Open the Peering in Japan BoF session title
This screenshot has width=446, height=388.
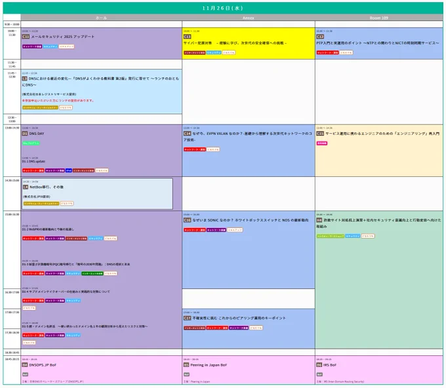click(x=209, y=365)
